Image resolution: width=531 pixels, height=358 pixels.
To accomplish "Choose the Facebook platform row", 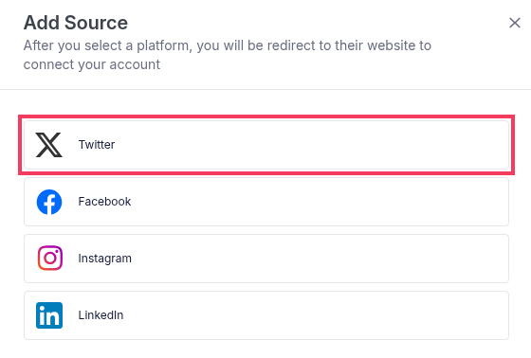I will pyautogui.click(x=266, y=202).
